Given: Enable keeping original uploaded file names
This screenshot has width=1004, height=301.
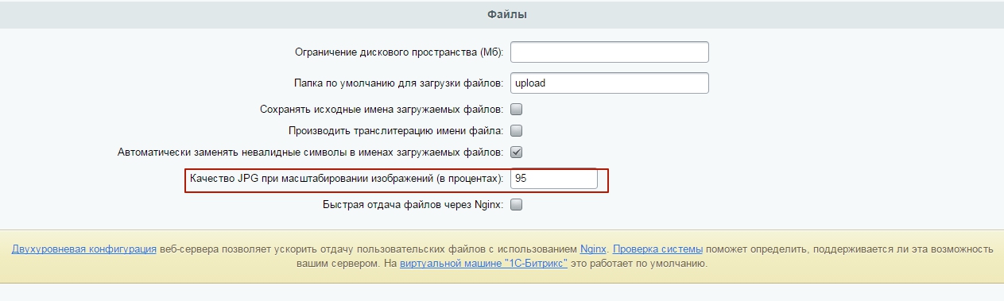Looking at the screenshot, I should (x=516, y=109).
